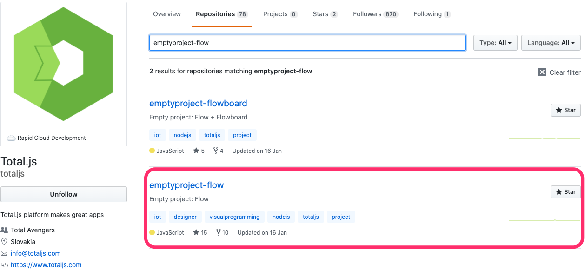Click the cloud status emoji icon
Image resolution: width=585 pixels, height=270 pixels.
pyautogui.click(x=11, y=138)
